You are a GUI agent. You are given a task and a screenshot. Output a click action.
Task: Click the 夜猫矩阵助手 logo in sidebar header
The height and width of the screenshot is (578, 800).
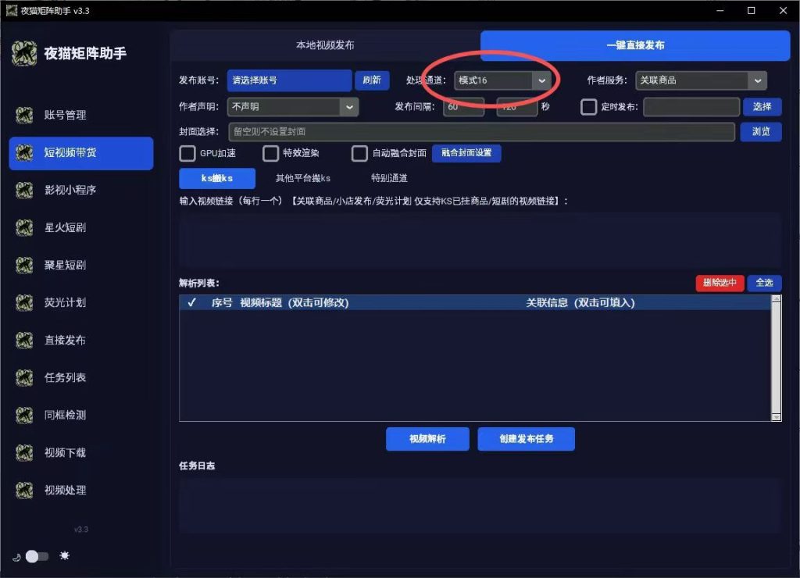point(24,53)
